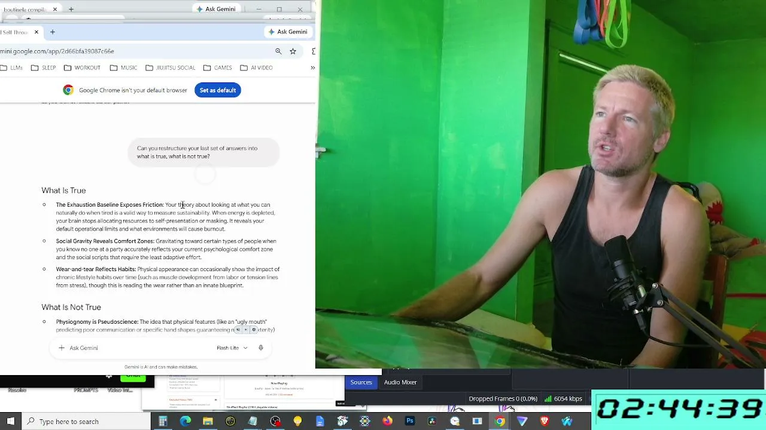This screenshot has height=430, width=766.
Task: Click Ask Gemini in the back Chrome window
Action: [216, 9]
